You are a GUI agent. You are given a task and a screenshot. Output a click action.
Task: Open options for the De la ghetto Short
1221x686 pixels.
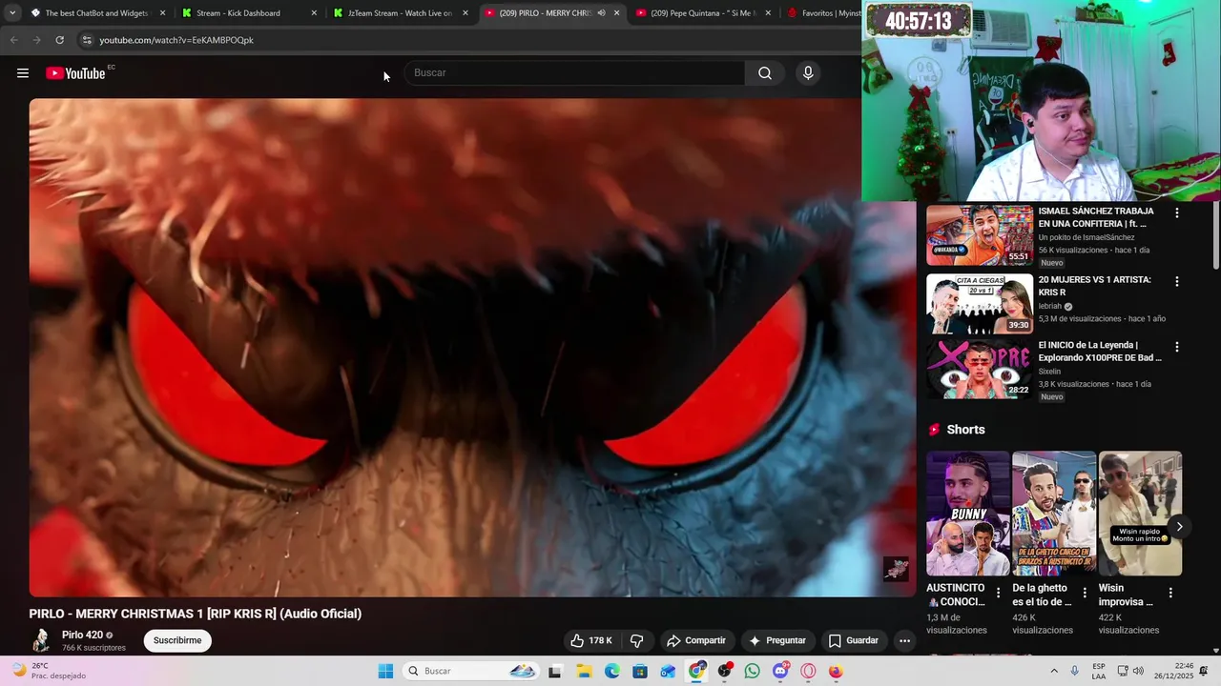click(1085, 593)
